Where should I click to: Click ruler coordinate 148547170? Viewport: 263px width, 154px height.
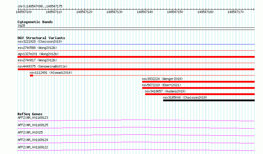tap(236, 12)
